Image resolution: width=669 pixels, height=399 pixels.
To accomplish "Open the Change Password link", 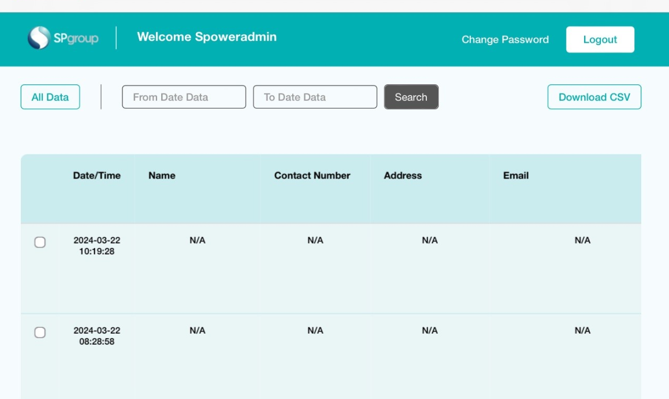I will (x=505, y=39).
